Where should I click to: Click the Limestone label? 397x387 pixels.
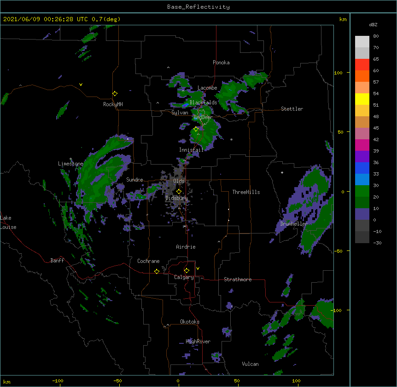coord(70,164)
